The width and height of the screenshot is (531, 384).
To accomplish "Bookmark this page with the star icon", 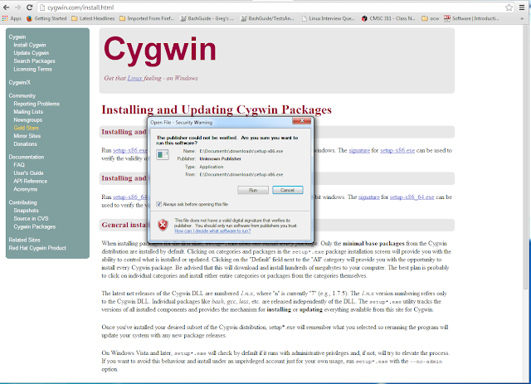I will click(x=509, y=7).
